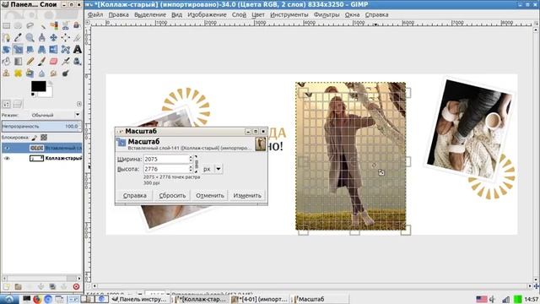Duplicate the layer in Layers panel
Screen dimensions: 540x304
(52, 286)
